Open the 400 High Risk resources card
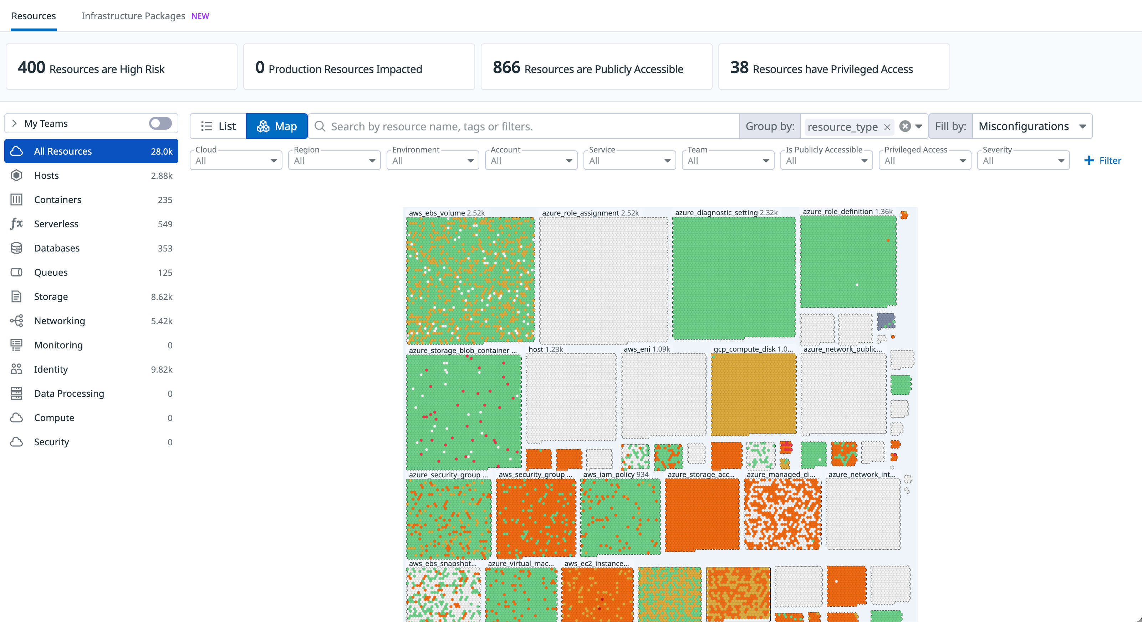 [x=122, y=66]
